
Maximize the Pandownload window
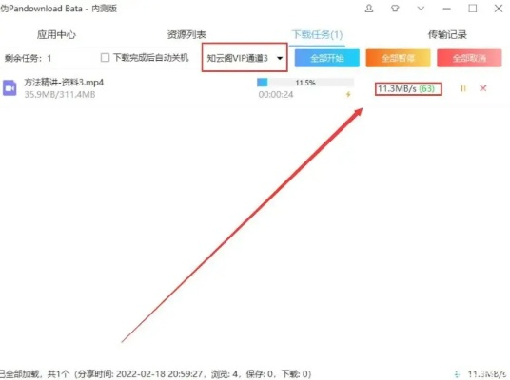(473, 9)
